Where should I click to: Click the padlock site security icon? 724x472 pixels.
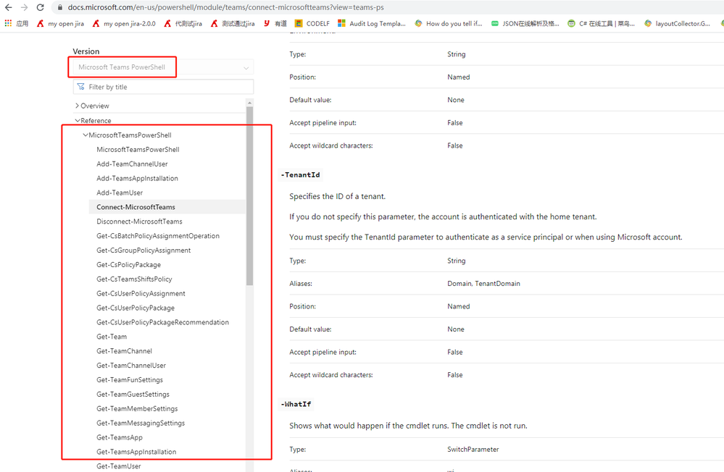tap(59, 7)
